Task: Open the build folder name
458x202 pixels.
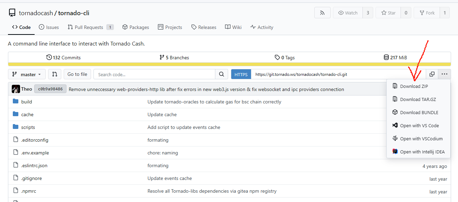Action: (26, 102)
